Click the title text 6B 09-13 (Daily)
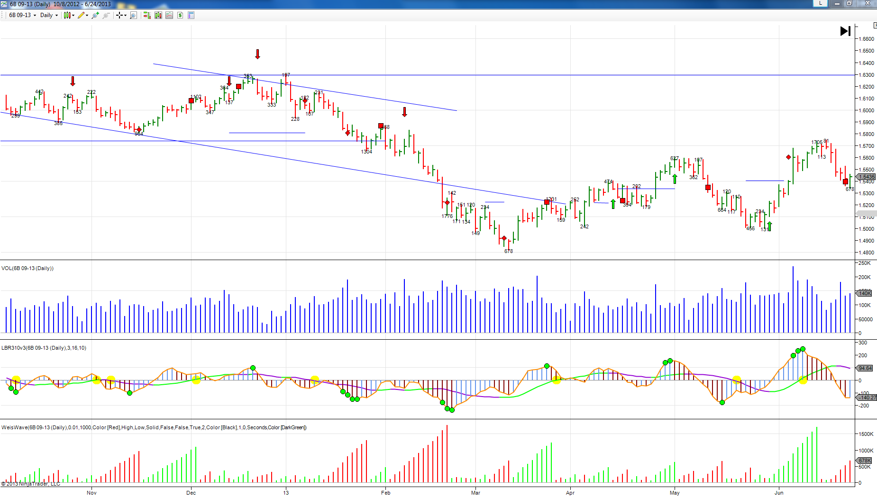 30,4
